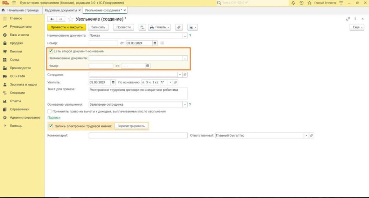Click the get link chain icon
The width and height of the screenshot is (369, 198).
coord(348,19)
